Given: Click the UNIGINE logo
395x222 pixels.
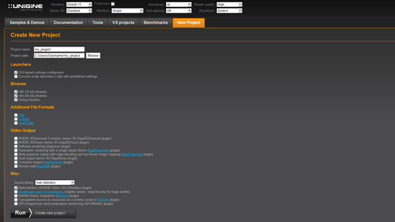Looking at the screenshot, I should pos(26,7).
